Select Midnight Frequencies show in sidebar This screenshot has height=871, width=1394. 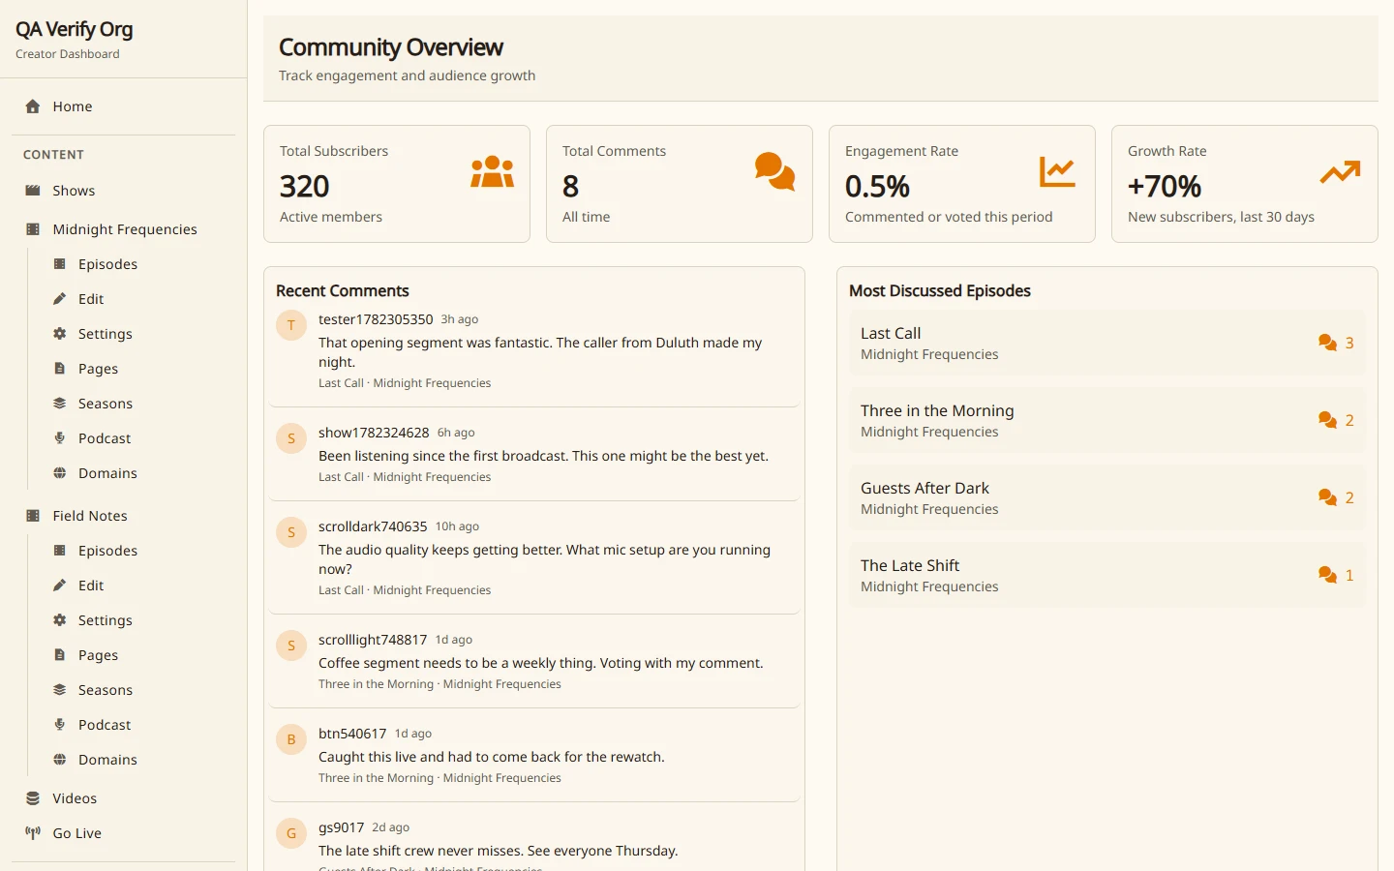click(x=123, y=229)
